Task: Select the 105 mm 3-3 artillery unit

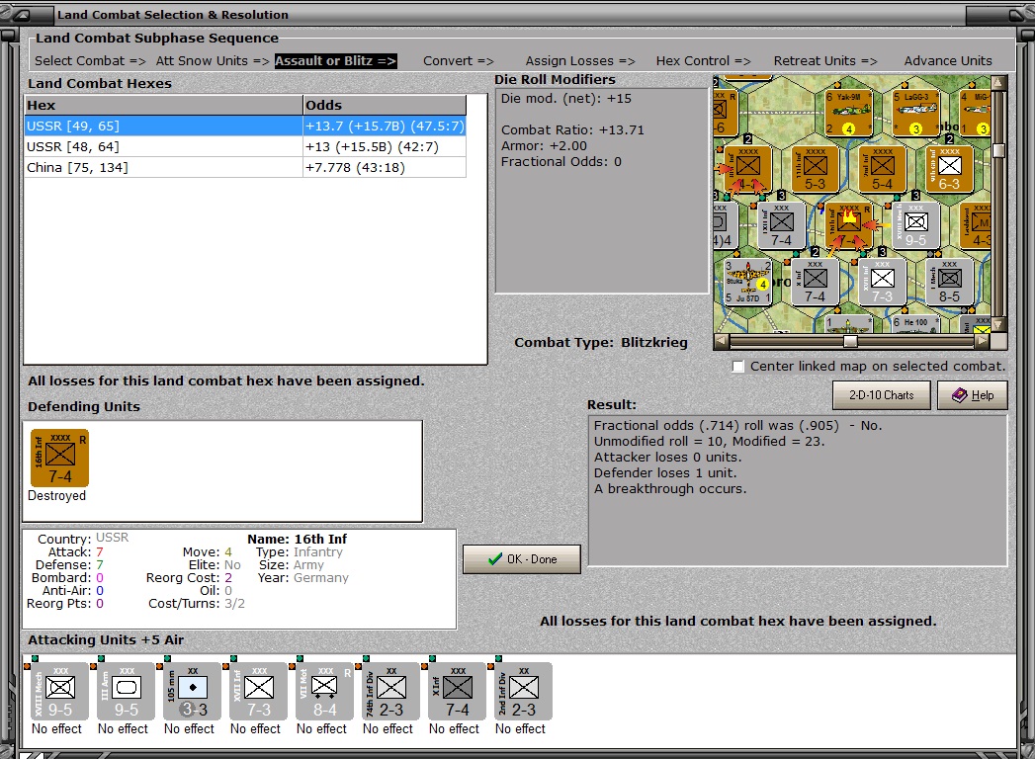Action: click(192, 692)
